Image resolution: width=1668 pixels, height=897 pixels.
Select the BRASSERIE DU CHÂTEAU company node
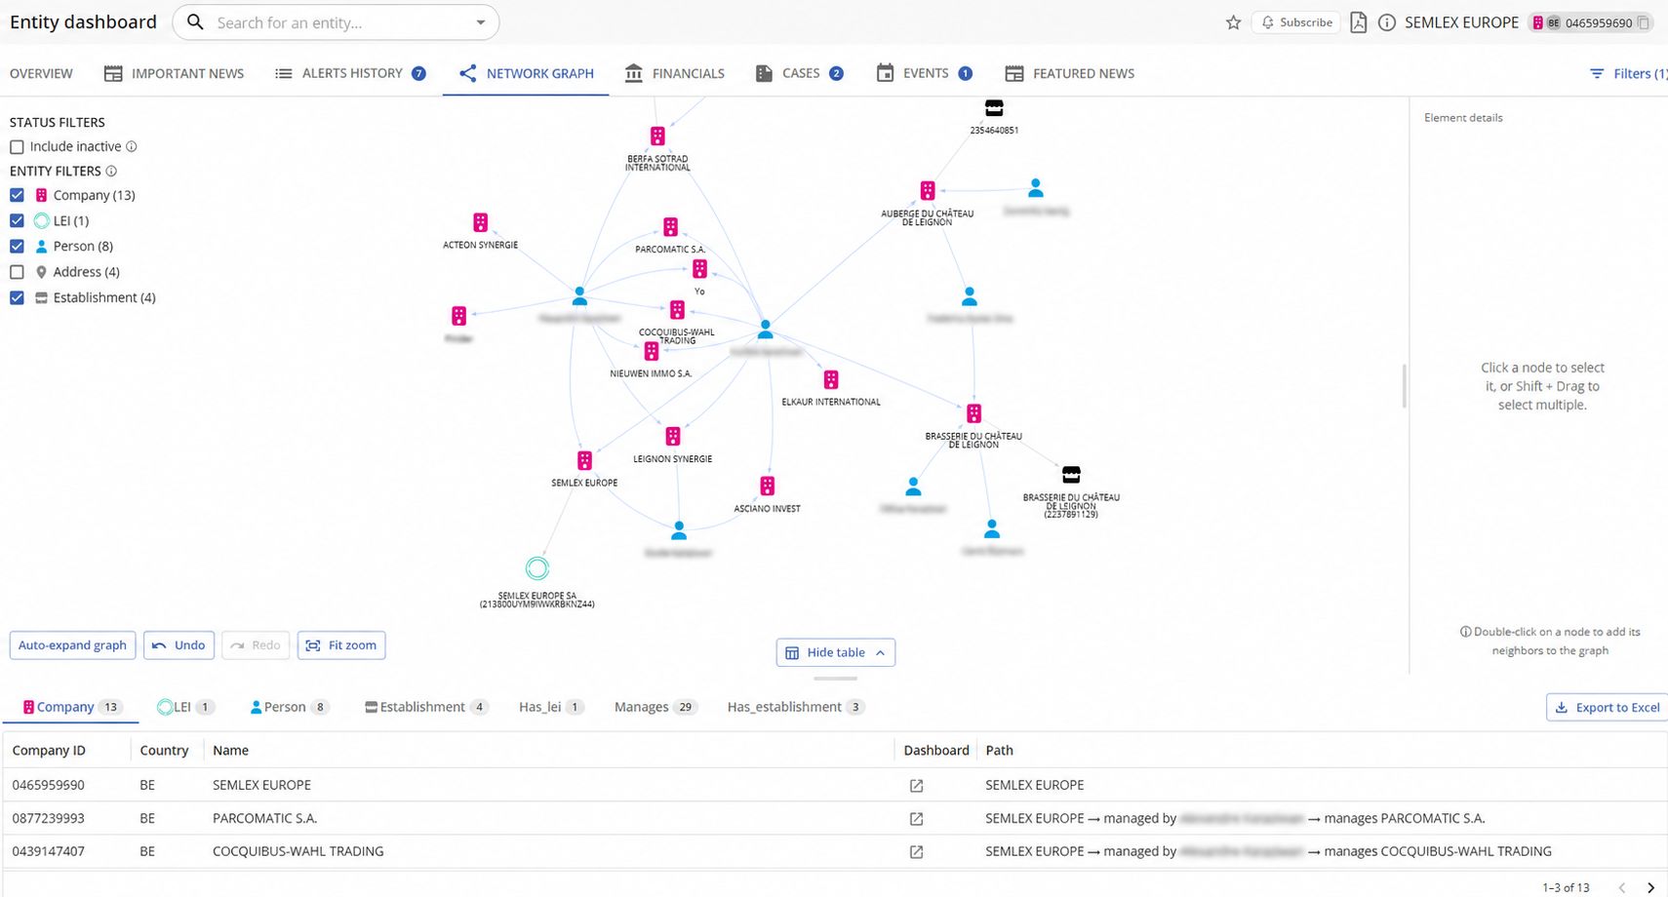click(x=973, y=413)
